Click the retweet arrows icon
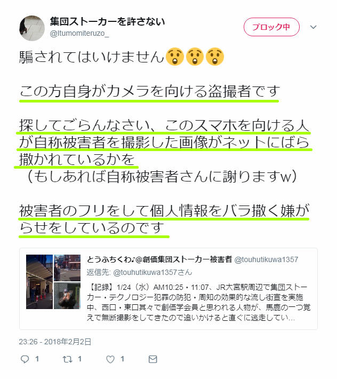This screenshot has height=379, width=337. click(67, 359)
